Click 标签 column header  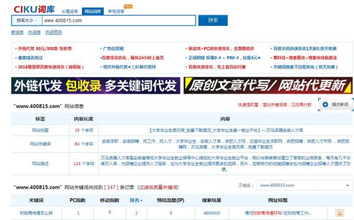(x=40, y=119)
